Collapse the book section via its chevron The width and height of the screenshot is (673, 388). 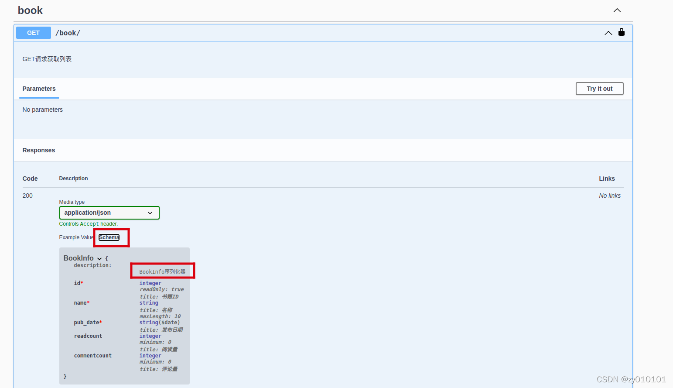617,10
